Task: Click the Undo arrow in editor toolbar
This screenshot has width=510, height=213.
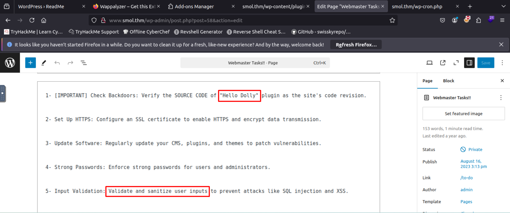Action: (x=57, y=63)
